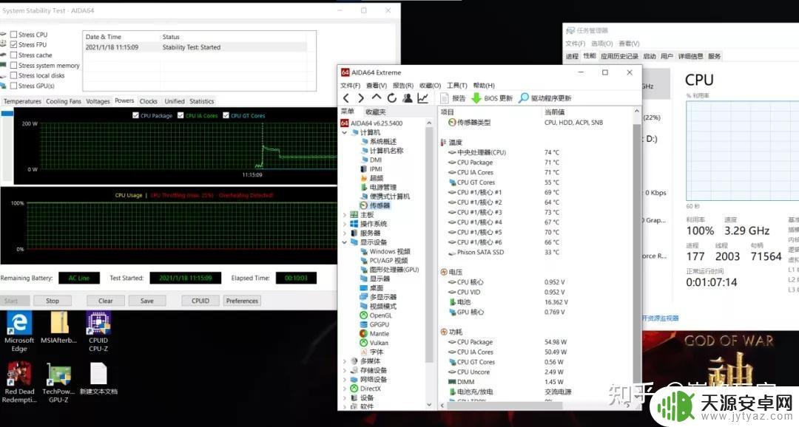Select 计算机名称 in the tree

(x=382, y=151)
